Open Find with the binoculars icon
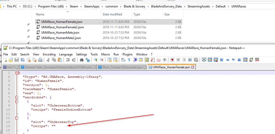Image resolution: width=275 pixels, height=134 pixels. pyautogui.click(x=82, y=60)
